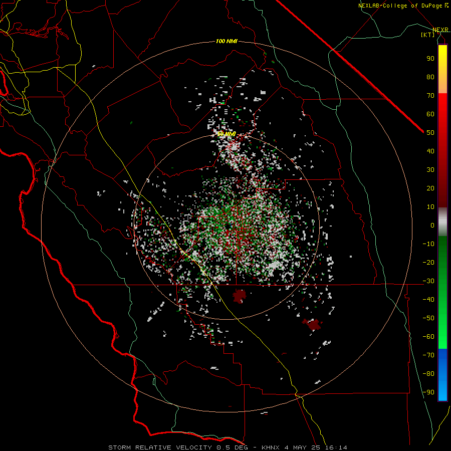Select the positive 20 scale value
This screenshot has height=451, width=451.
430,188
